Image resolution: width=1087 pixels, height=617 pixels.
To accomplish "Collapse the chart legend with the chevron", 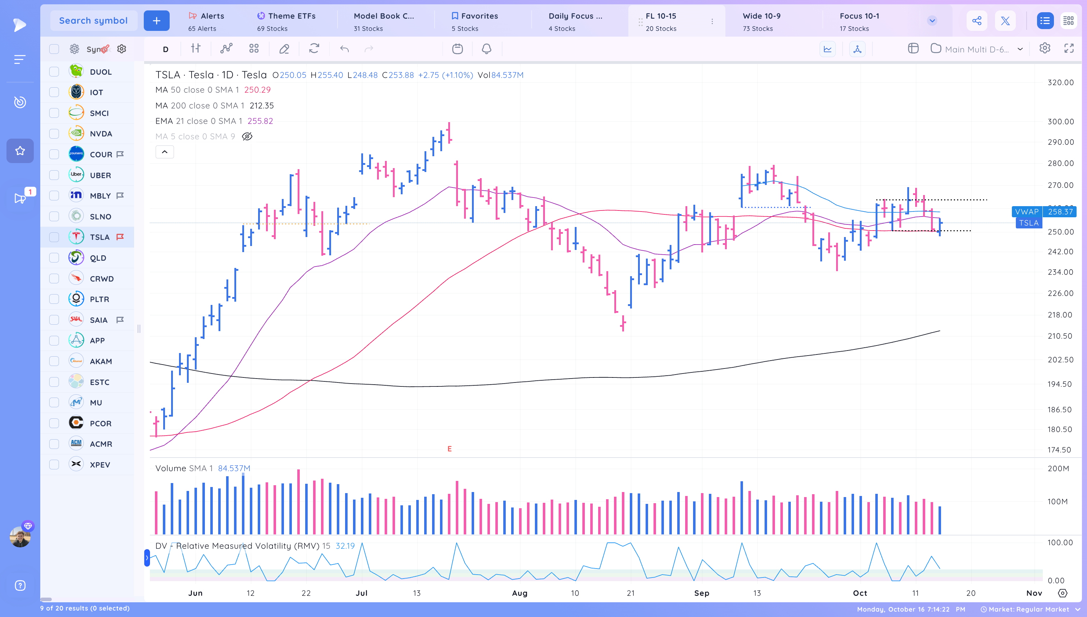I will tap(165, 152).
